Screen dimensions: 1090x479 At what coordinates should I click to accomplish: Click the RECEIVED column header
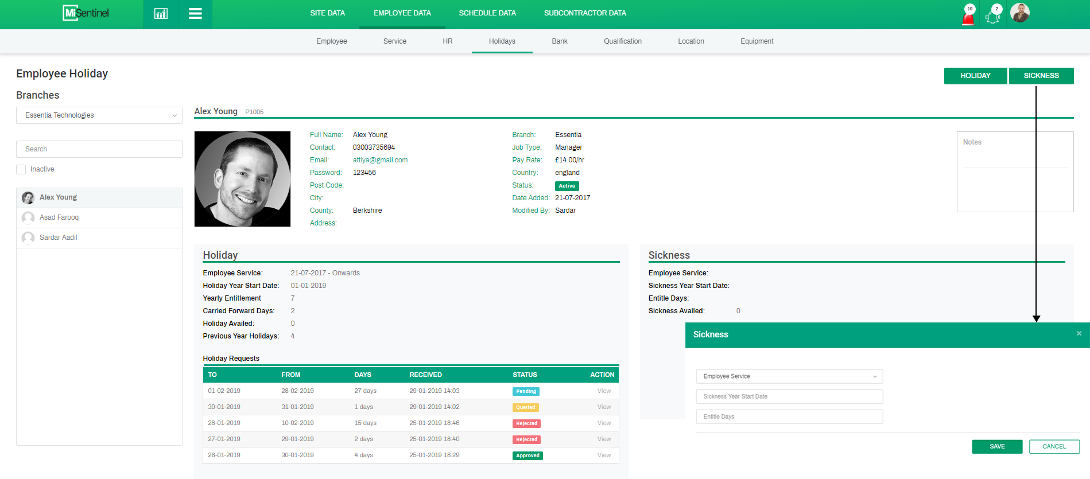tap(425, 375)
